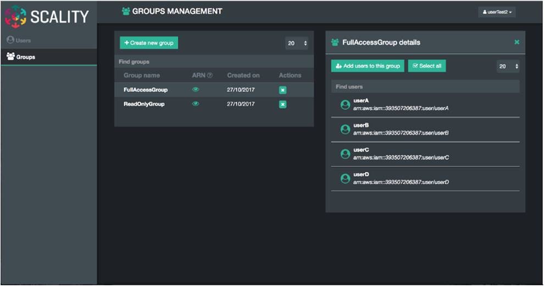Click the userD ARN text
The image size is (545, 287).
click(x=401, y=182)
